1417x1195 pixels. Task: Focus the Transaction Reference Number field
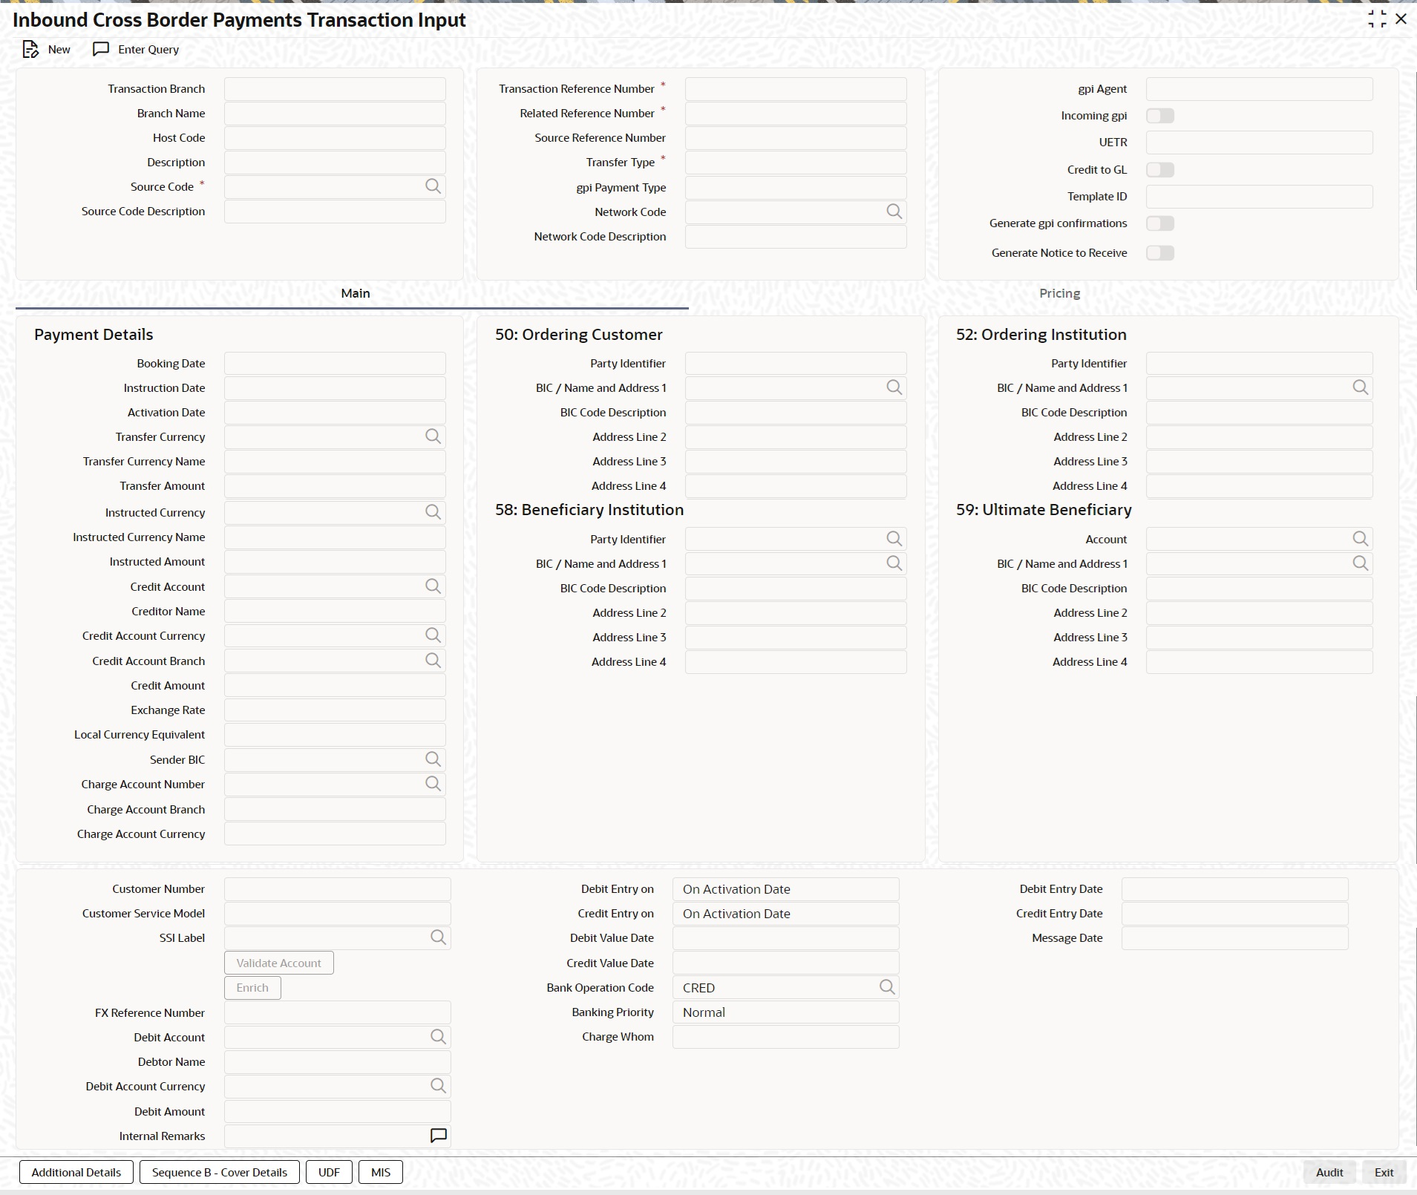click(x=796, y=89)
